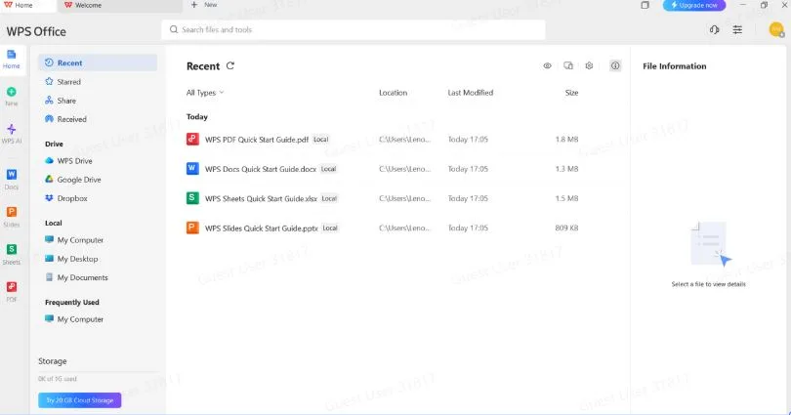
Task: Click the device sync icon above the file list
Action: point(568,66)
